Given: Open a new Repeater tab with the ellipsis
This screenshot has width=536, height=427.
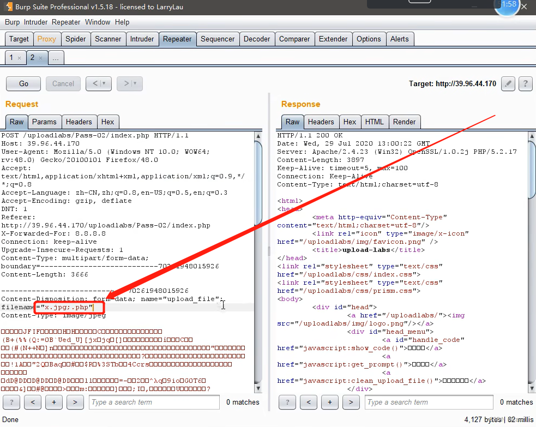Looking at the screenshot, I should point(56,57).
